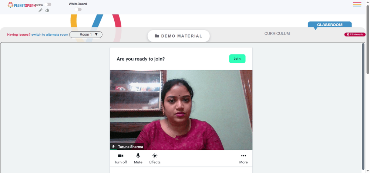The width and height of the screenshot is (370, 173).
Task: Toggle the WhiteBoard switch
Action: click(78, 10)
